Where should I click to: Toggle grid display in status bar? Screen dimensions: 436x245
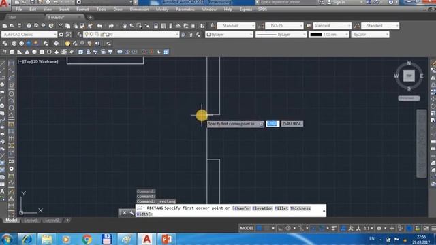point(259,229)
